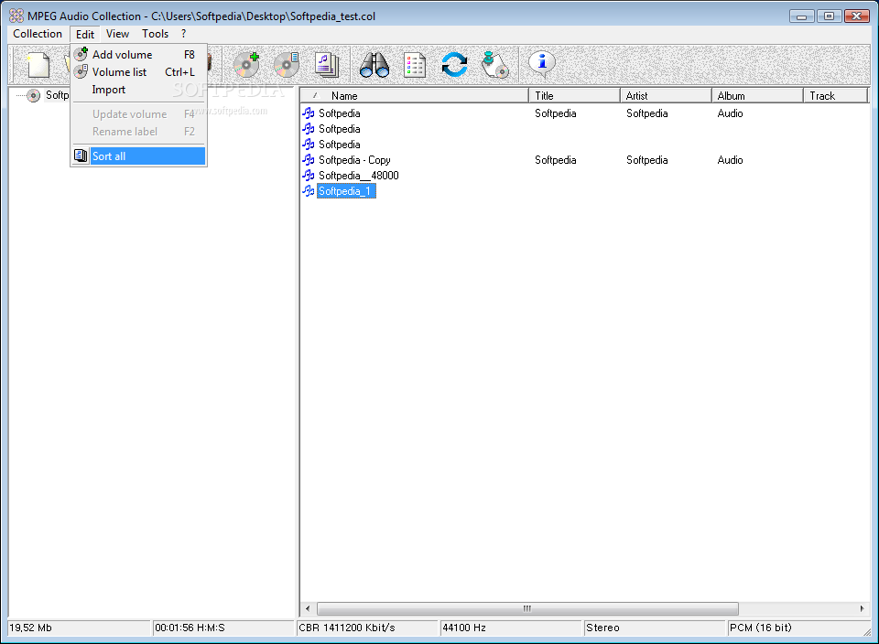Screen dimensions: 879x644
Task: Click the music sheets playlist toolbar icon
Action: pyautogui.click(x=327, y=64)
